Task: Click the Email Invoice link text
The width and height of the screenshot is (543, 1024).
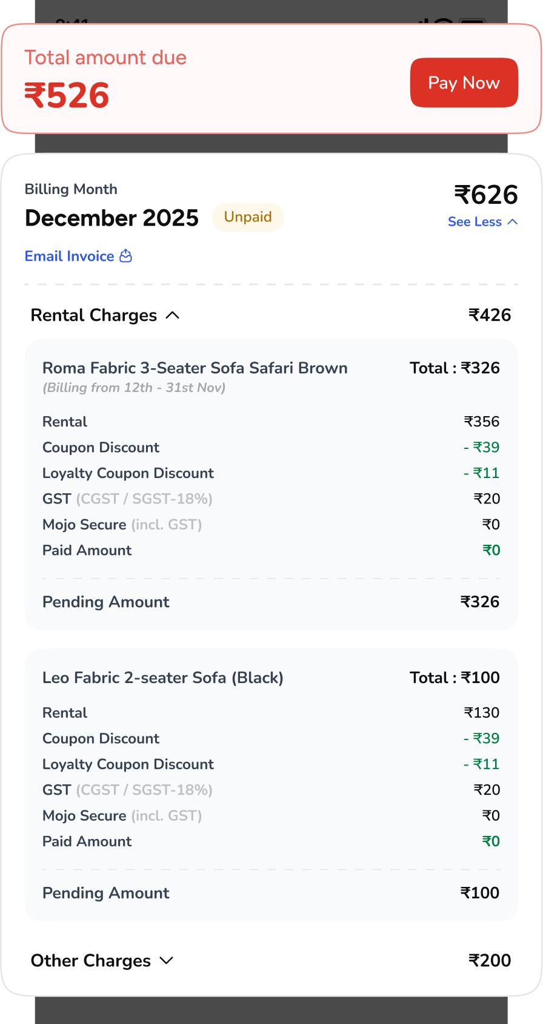Action: coord(69,257)
